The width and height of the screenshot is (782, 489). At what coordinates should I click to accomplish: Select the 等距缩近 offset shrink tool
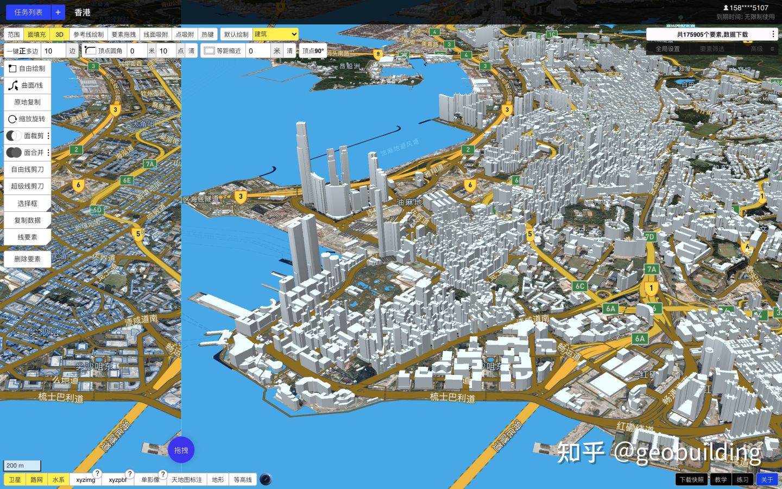click(x=223, y=51)
